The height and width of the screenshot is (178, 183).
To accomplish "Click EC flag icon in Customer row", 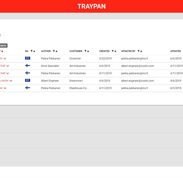I will point(28,58).
